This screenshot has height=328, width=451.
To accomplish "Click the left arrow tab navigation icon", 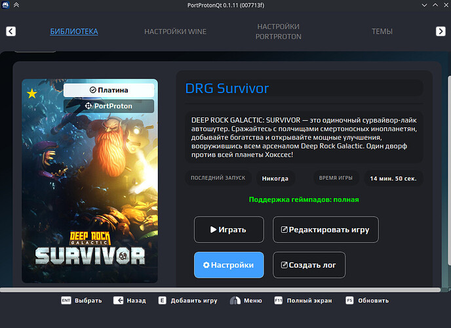I will [x=11, y=31].
